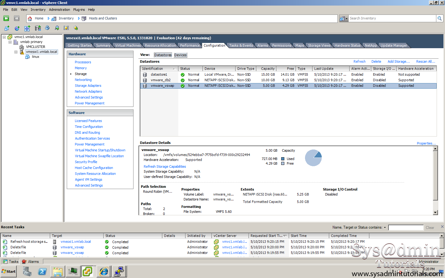The height and width of the screenshot is (278, 445).
Task: Click the seventh toolbar icon, yellow square
Action: tap(66, 28)
